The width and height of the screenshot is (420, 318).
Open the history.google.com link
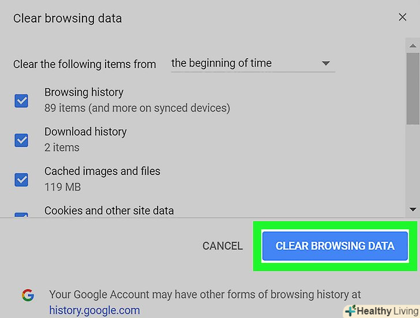(x=94, y=311)
